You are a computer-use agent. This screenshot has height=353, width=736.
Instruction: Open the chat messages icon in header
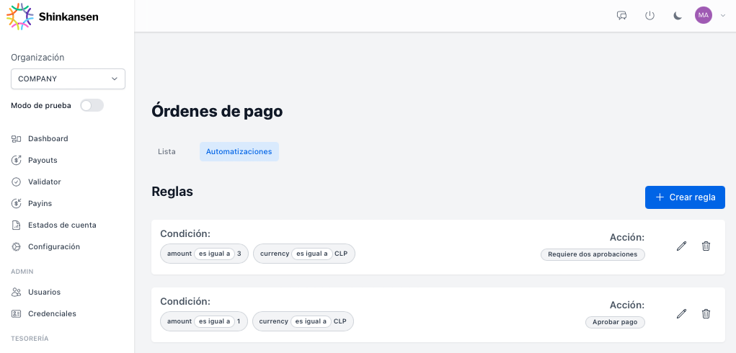coord(621,15)
